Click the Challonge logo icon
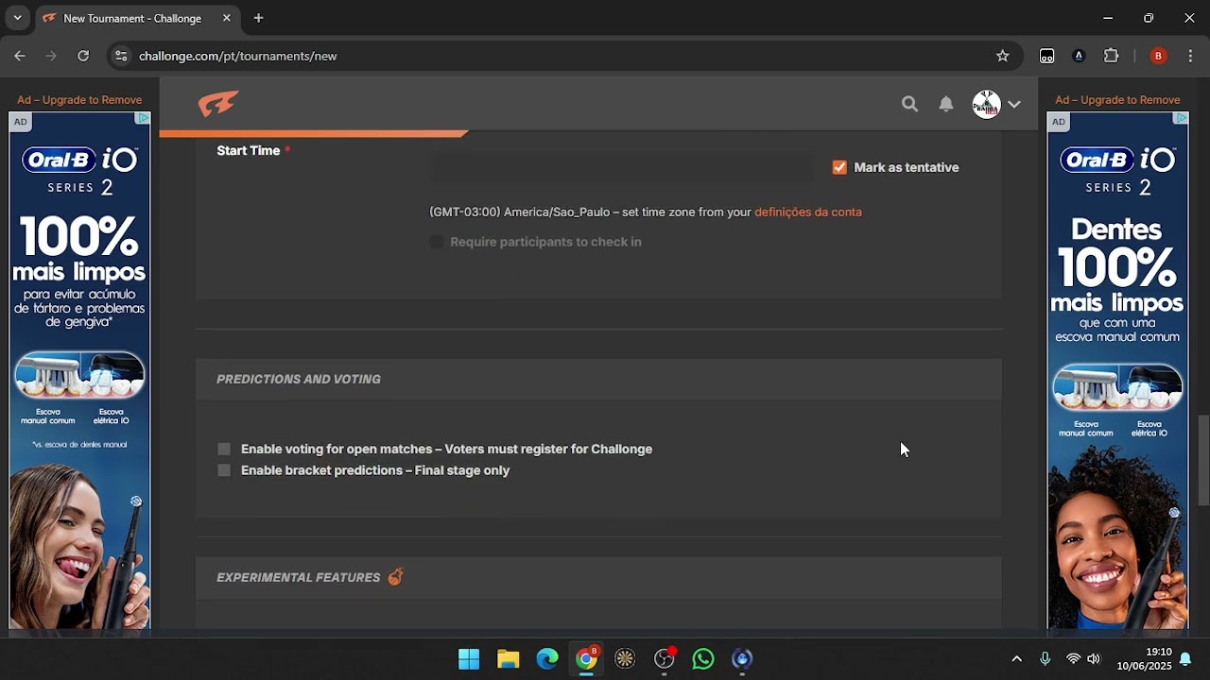The height and width of the screenshot is (680, 1210). coord(218,104)
